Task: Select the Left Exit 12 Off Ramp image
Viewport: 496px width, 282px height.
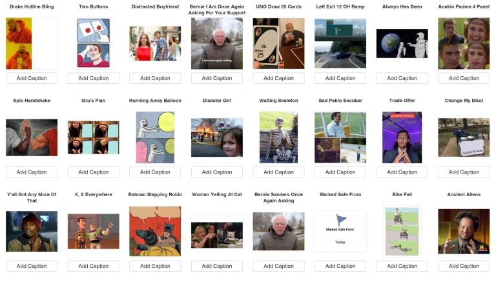Action: [x=340, y=43]
